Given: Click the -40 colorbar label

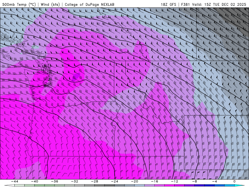Looking at the screenshot, I should tap(35, 181).
